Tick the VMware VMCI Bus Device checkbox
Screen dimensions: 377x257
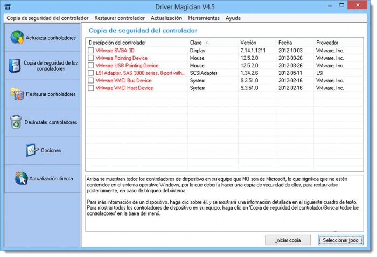[90, 80]
